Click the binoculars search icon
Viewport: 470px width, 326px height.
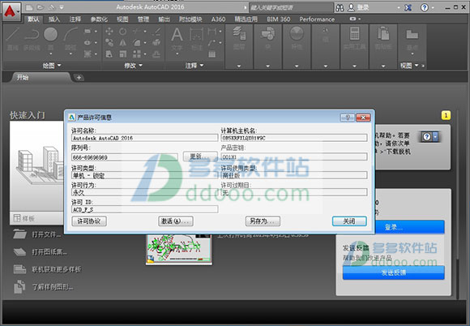[340, 8]
